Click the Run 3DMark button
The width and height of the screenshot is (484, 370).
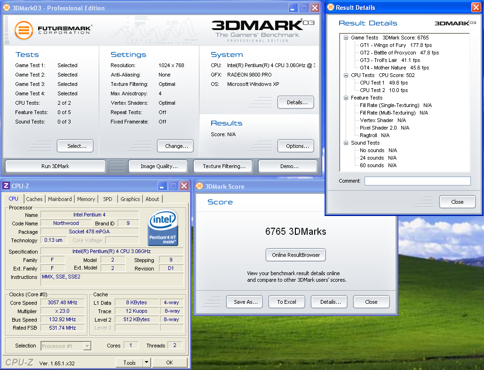tap(56, 166)
